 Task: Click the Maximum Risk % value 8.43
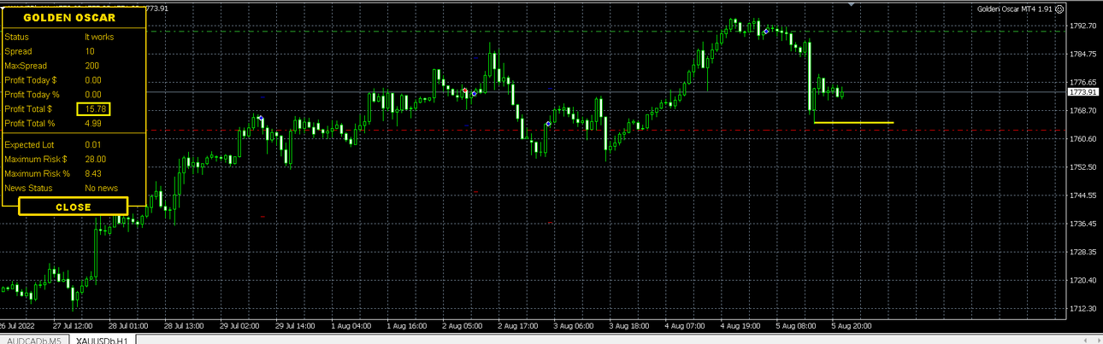[x=93, y=173]
